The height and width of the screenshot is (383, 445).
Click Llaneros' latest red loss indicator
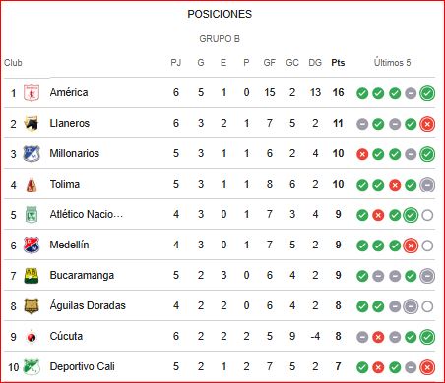(x=427, y=124)
